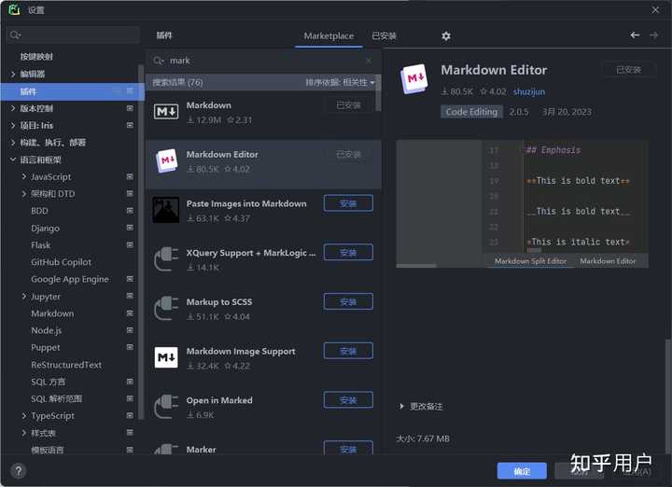Click the screenshot horizontal scrollbar thumb

click(x=415, y=266)
